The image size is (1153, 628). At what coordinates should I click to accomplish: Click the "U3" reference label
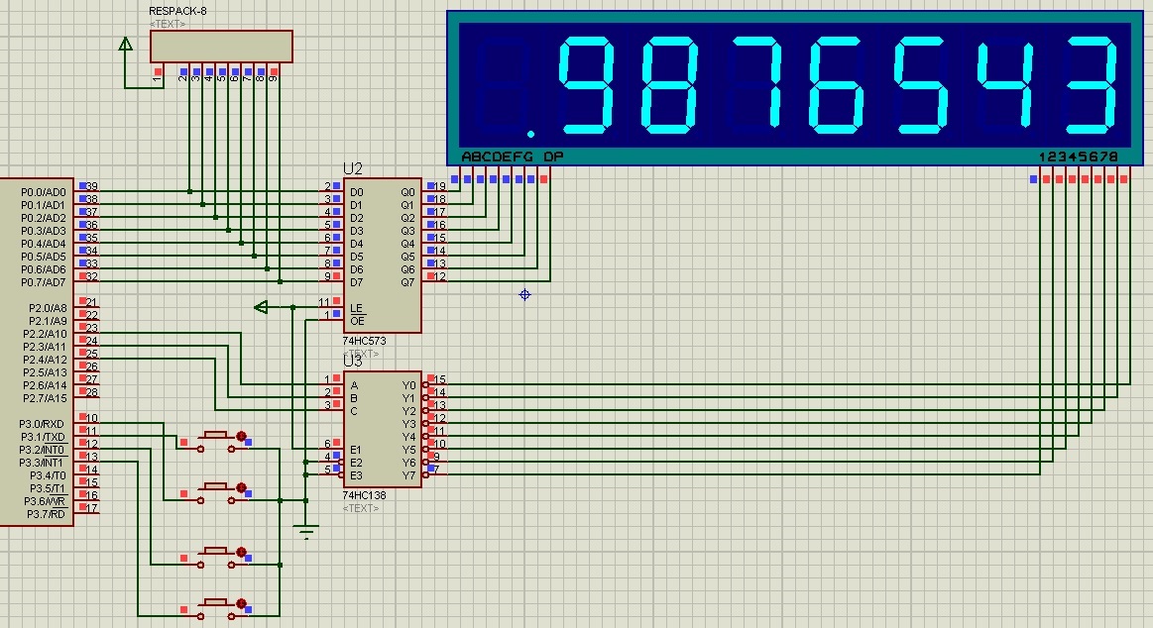point(353,361)
